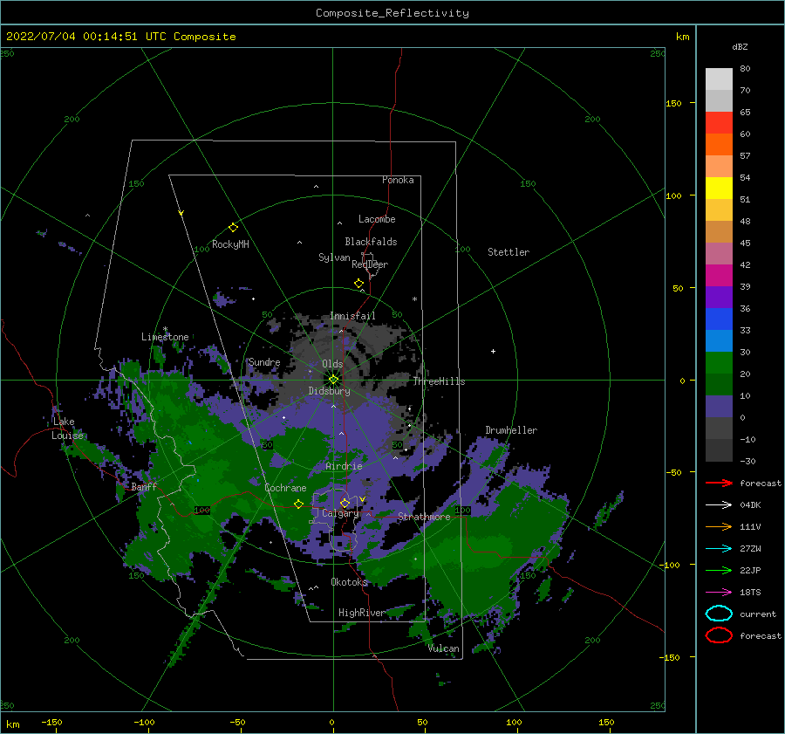Pick the bright green 20-30 dBZ swatch

tap(719, 363)
